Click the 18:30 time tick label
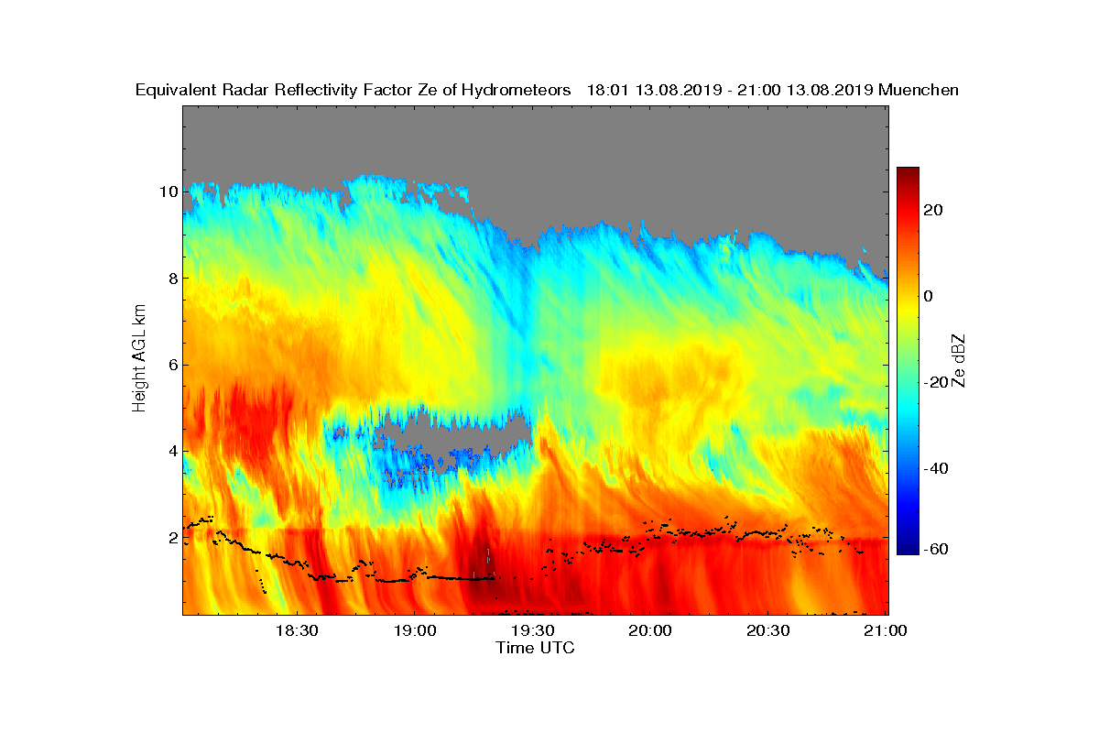Viewport: 1099px width, 733px height. point(296,631)
